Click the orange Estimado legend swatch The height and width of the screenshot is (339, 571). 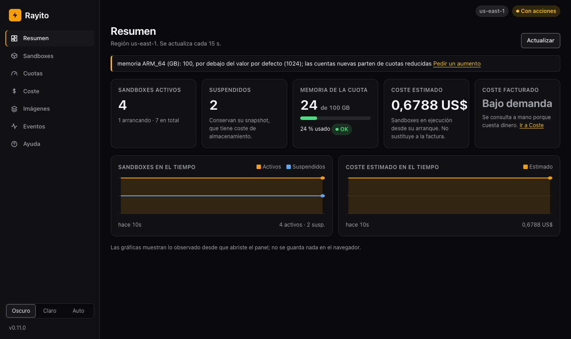click(x=525, y=167)
